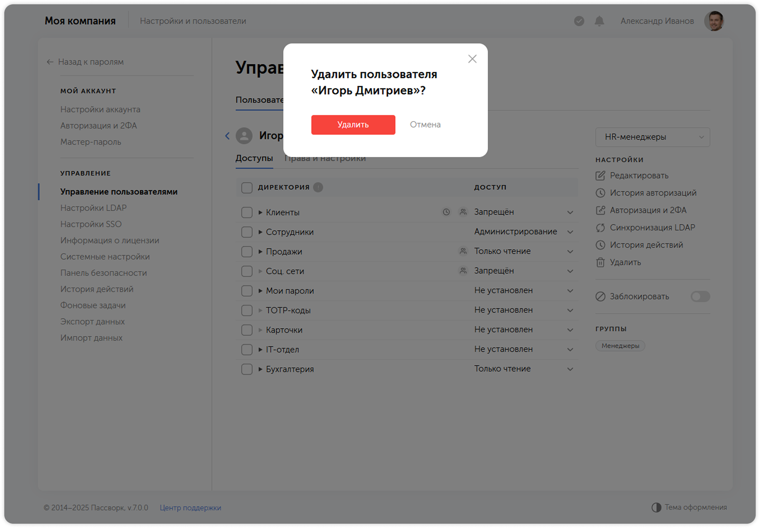Click the Заблокировать ban icon

tap(600, 296)
